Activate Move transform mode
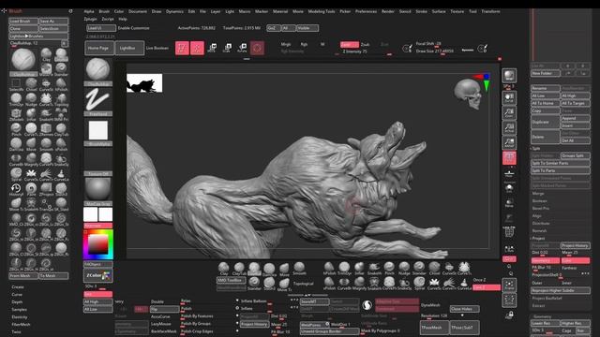 (x=212, y=48)
